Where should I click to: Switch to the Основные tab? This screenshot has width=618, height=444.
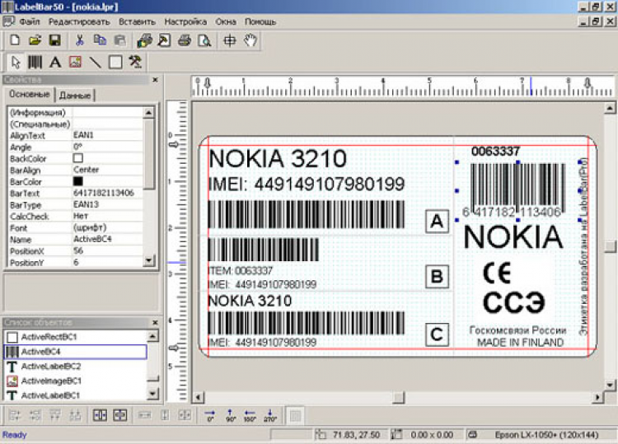pos(29,94)
